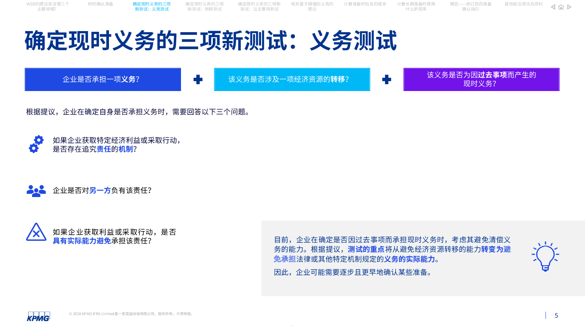The height and width of the screenshot is (329, 585).
Task: Click the blue 企业是否承担一项义务 box
Action: tap(103, 79)
